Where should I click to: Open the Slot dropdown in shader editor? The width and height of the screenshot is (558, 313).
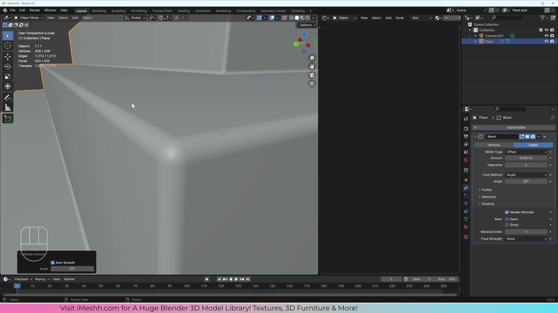(x=422, y=18)
